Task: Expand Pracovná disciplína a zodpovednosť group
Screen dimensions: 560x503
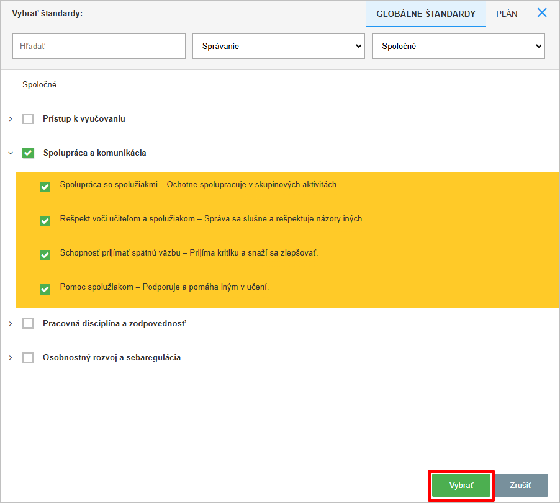Action: coord(11,323)
